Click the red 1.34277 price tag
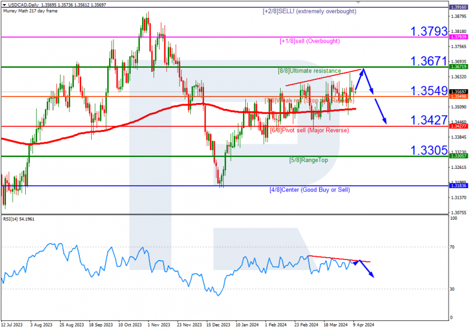This screenshot has height=330, width=469. click(x=458, y=126)
